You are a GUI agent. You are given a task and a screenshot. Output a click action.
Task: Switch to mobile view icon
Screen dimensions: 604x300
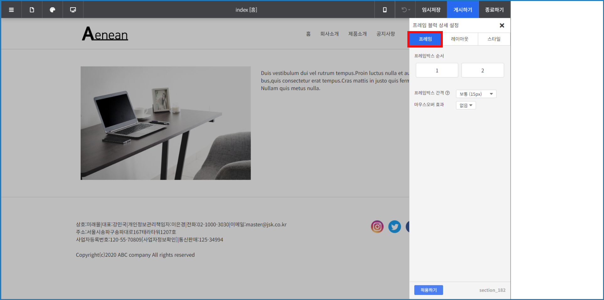click(384, 10)
